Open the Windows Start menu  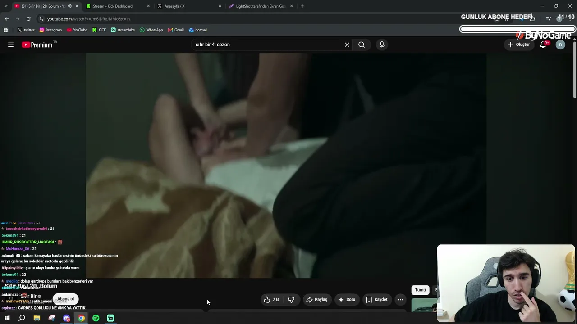7,318
